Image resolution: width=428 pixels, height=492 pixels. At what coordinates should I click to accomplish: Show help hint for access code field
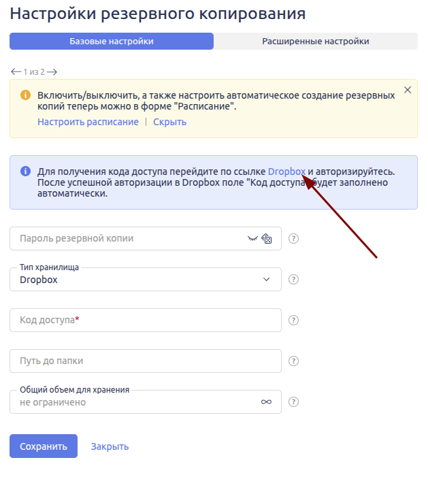coord(294,320)
